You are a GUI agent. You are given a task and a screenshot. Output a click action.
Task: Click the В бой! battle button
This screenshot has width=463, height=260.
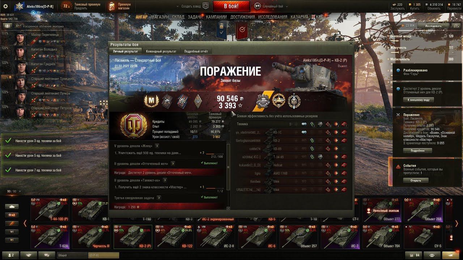pyautogui.click(x=231, y=6)
